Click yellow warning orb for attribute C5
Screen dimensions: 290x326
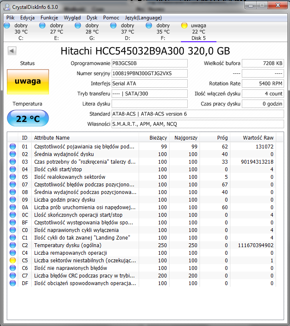[13, 260]
